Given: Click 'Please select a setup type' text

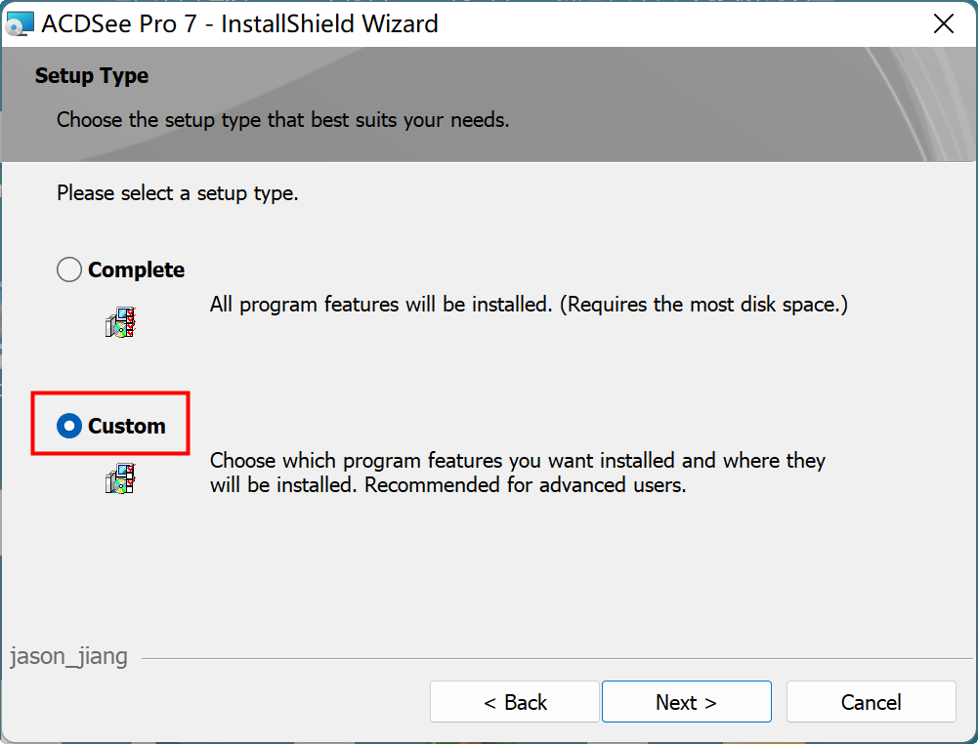Looking at the screenshot, I should (x=177, y=193).
